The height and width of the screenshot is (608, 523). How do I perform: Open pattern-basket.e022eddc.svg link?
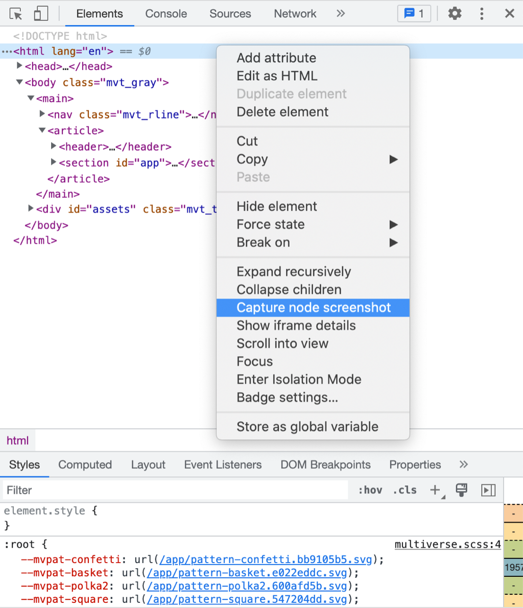(247, 573)
